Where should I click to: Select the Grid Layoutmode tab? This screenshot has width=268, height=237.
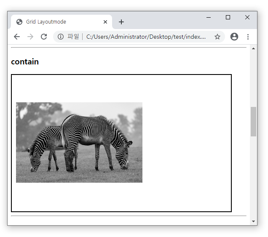(62, 22)
